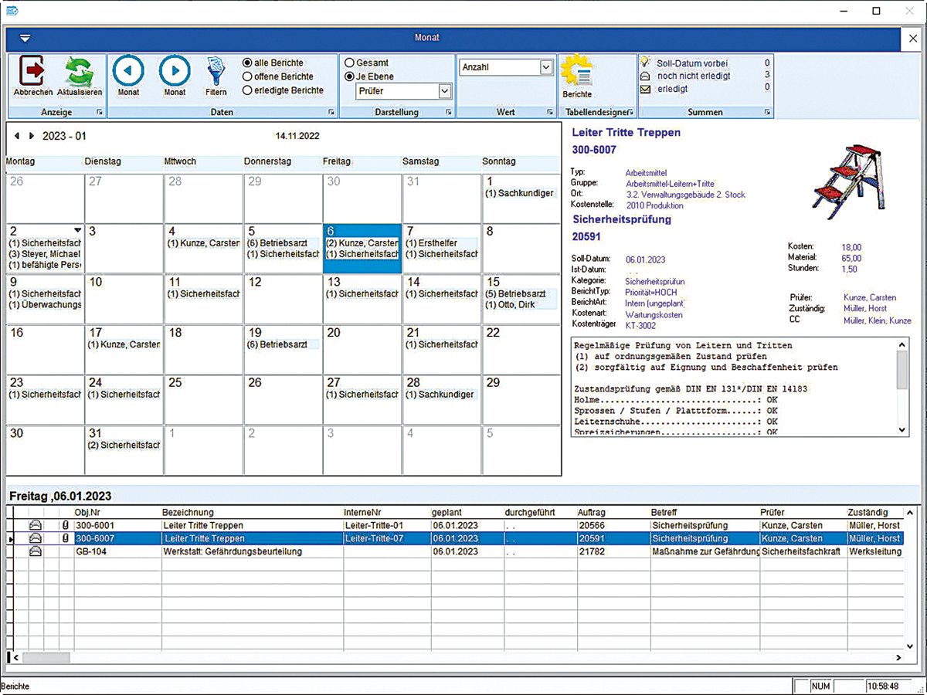Click the Abbrechen exit icon
927x695 pixels.
(x=32, y=72)
